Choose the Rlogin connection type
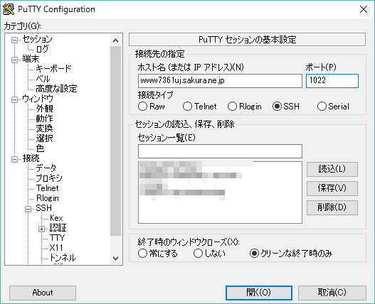375x304 pixels. 244,107
